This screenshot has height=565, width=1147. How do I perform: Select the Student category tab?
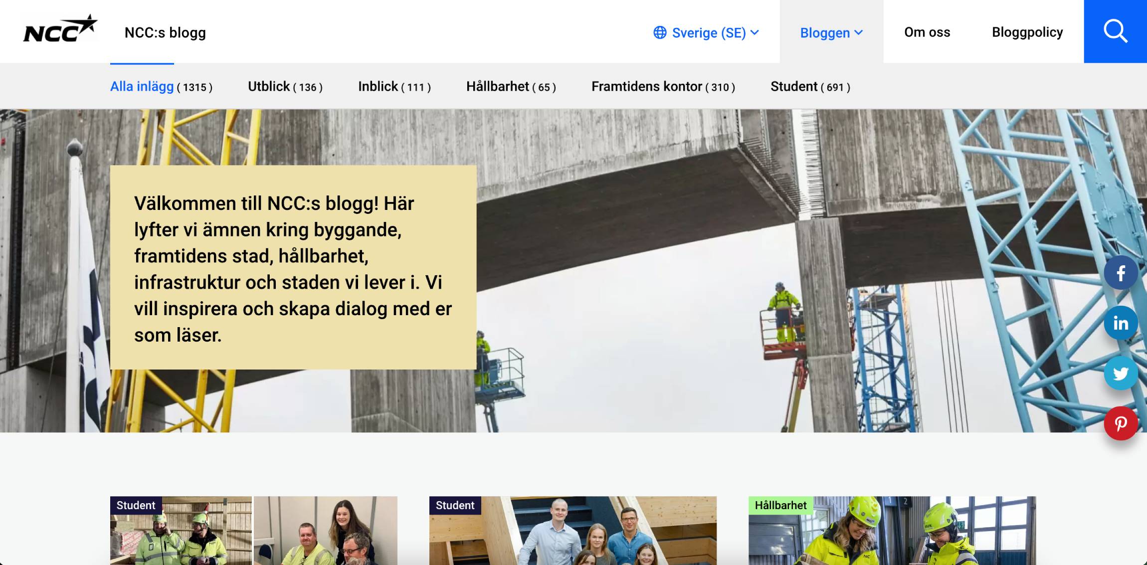coord(810,87)
